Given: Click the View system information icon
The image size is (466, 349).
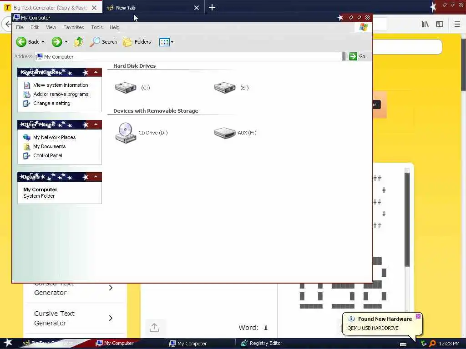Looking at the screenshot, I should pos(27,85).
